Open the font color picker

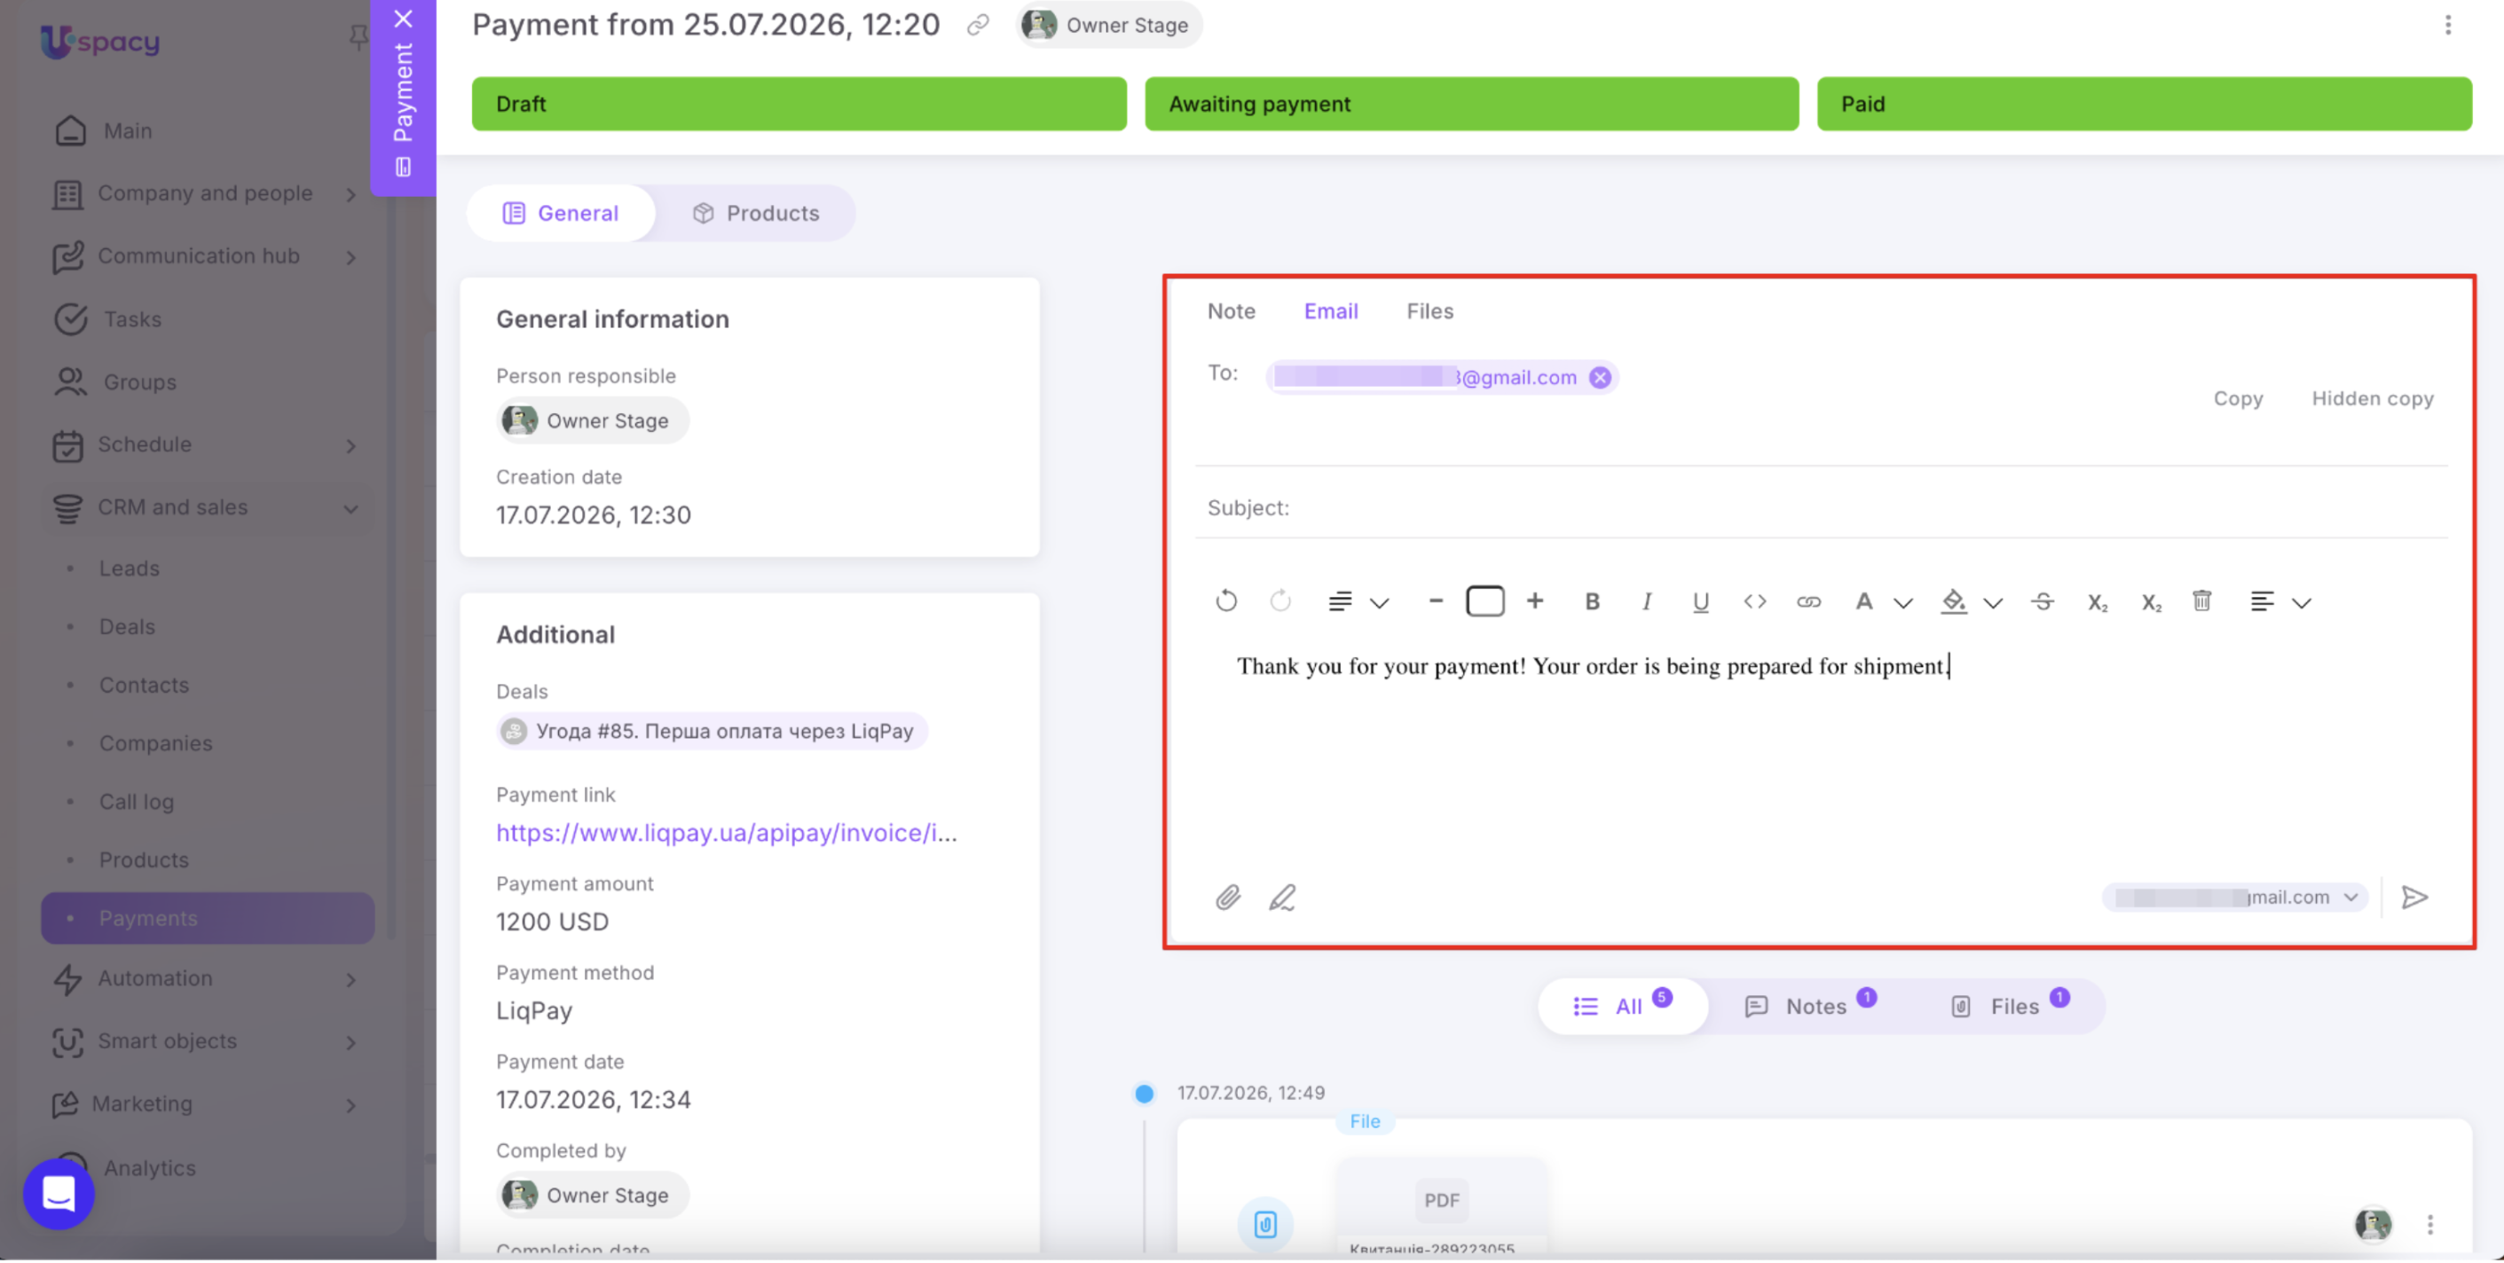click(1883, 602)
